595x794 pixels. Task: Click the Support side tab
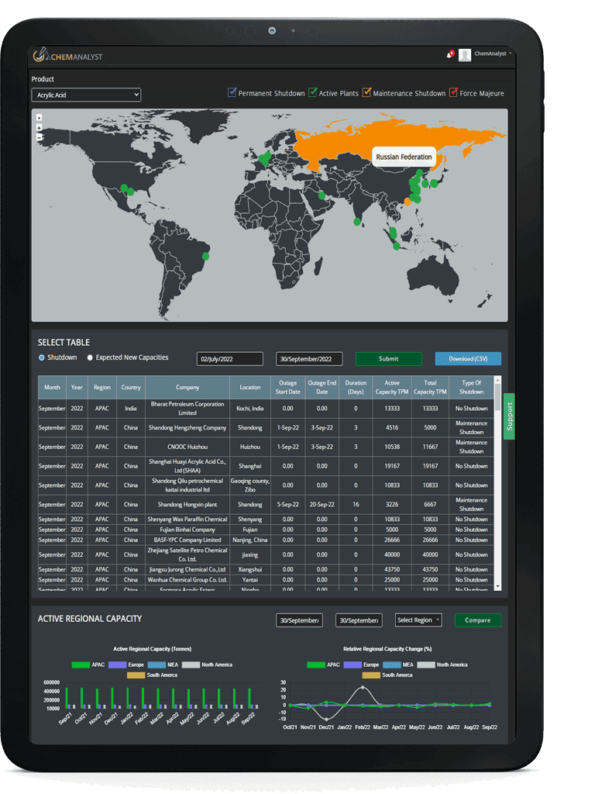click(x=509, y=416)
